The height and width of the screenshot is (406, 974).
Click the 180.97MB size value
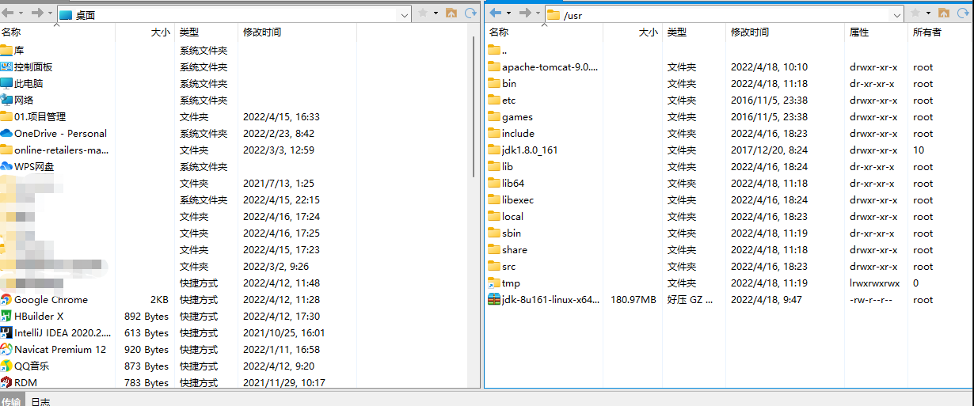[633, 299]
